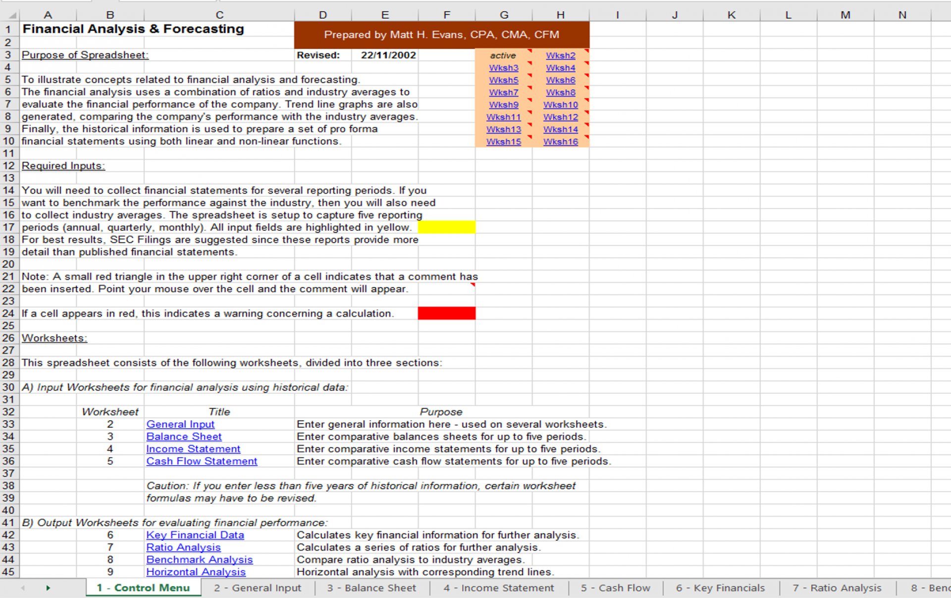Open the Wksh12 link
Viewport: 951px width, 598px height.
pos(560,117)
